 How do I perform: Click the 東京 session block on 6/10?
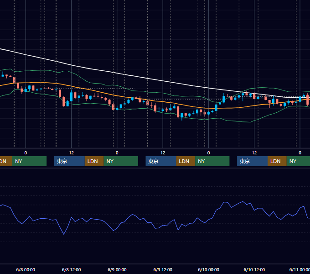(253, 161)
